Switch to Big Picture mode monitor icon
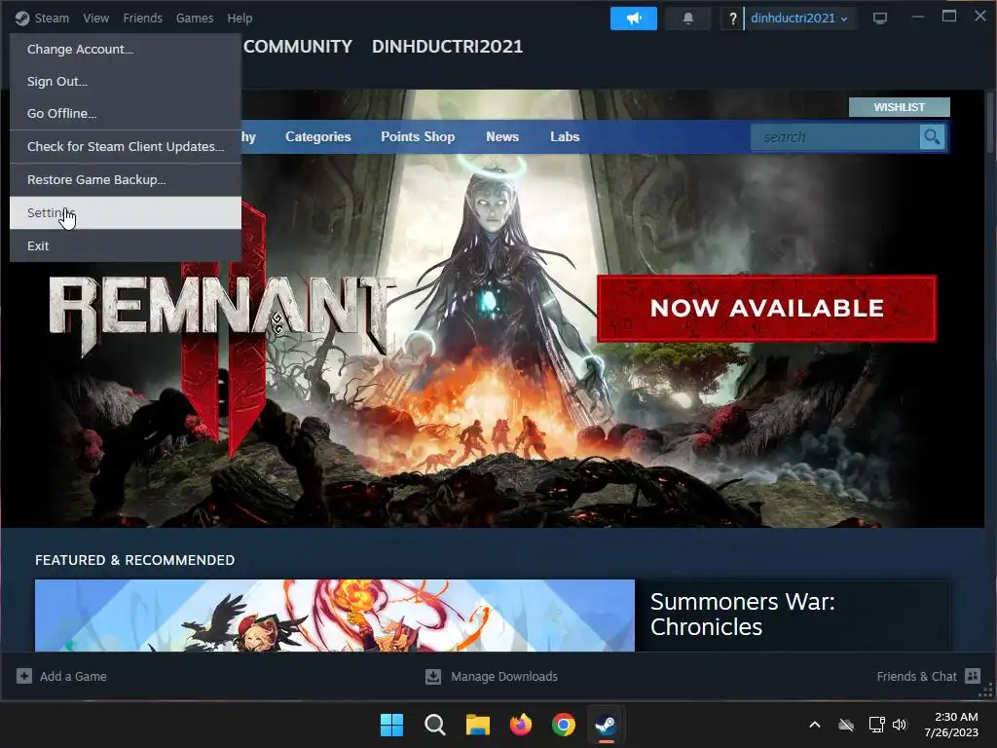 880,19
